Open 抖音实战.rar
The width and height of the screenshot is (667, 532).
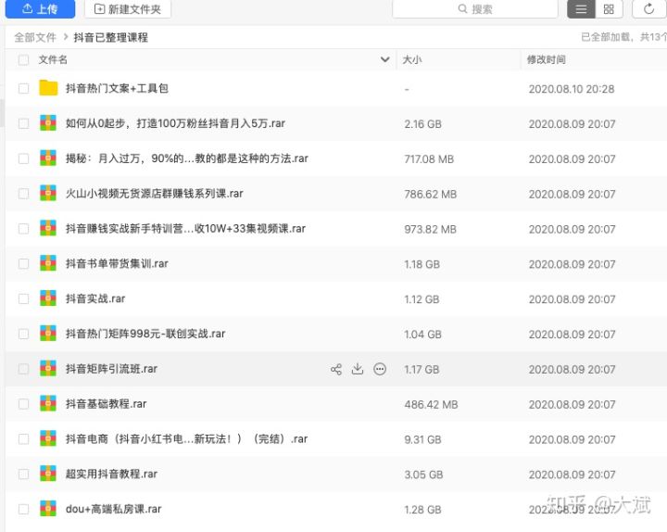click(95, 298)
